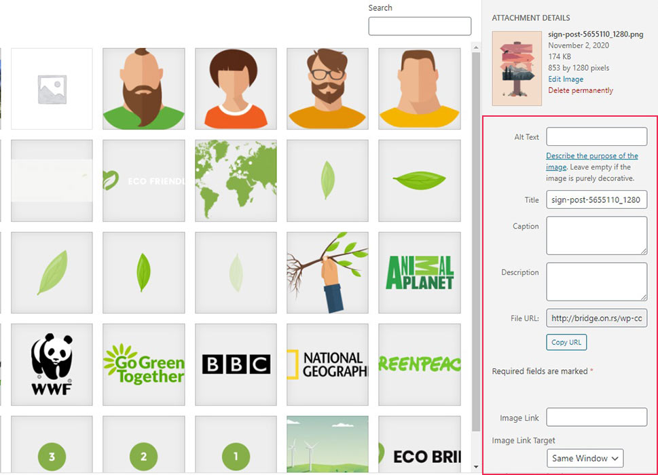Select the WWF panda logo thumbnail
The image size is (658, 475).
click(x=52, y=364)
